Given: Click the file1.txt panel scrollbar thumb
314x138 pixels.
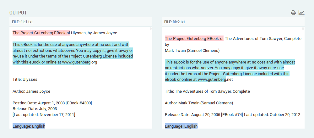Looking at the screenshot, I should point(151,29).
